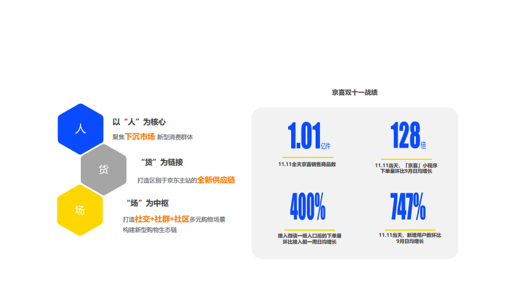515x285 pixels.
Task: Click the text 打造区别于京东主站的
Action: tap(167, 180)
